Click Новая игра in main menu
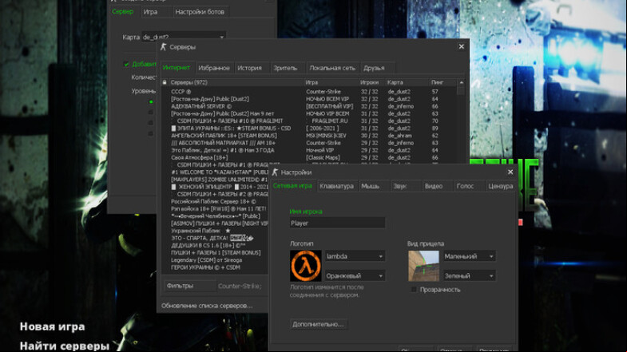627x352 pixels. [x=53, y=326]
